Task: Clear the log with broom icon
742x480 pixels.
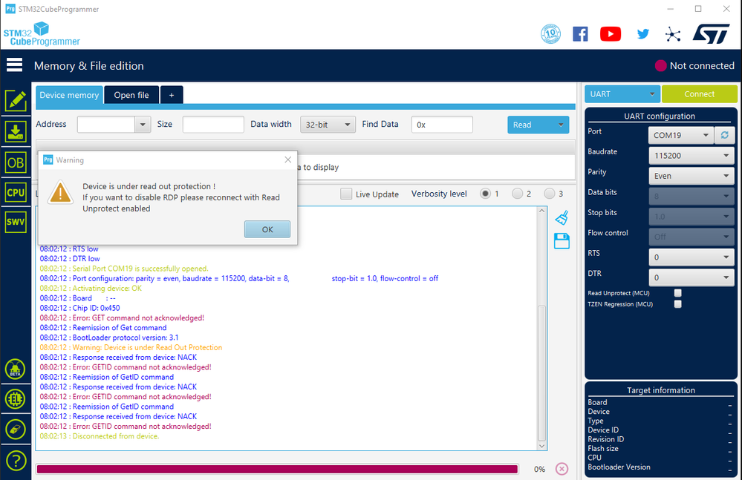Action: pos(562,218)
